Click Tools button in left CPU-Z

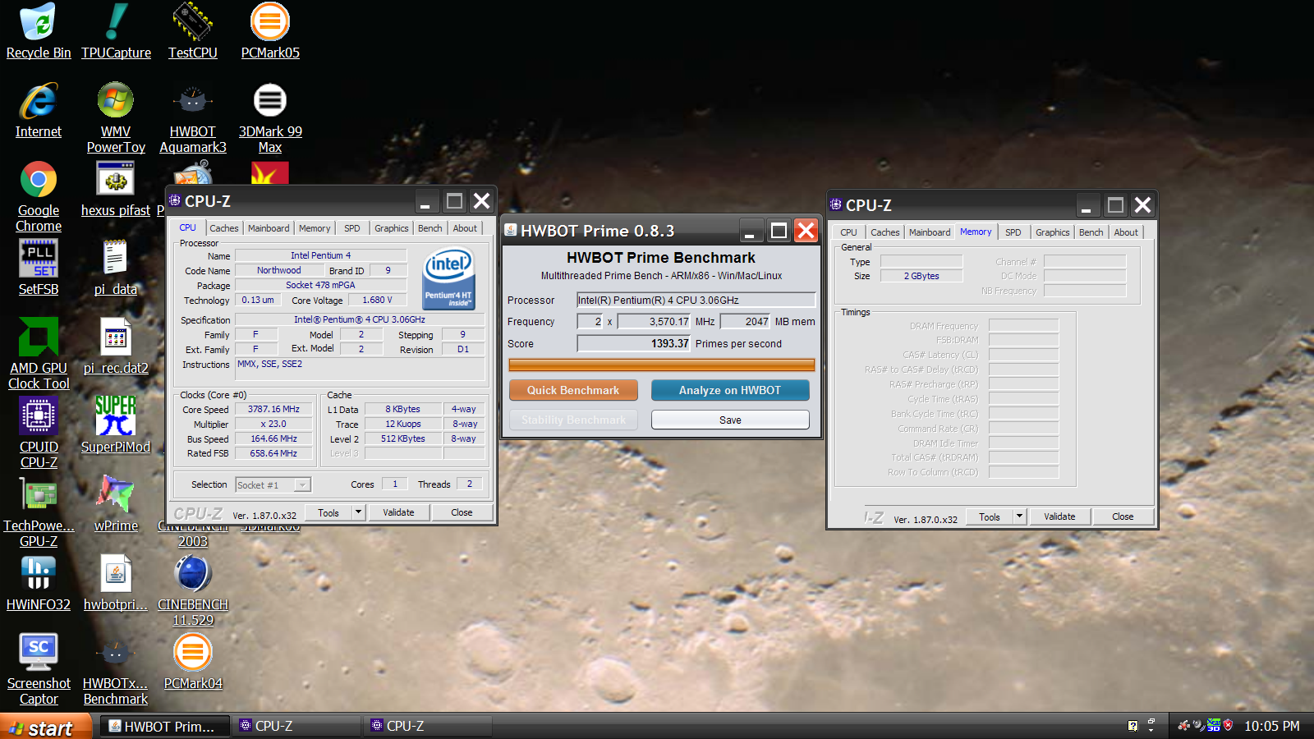click(x=328, y=512)
